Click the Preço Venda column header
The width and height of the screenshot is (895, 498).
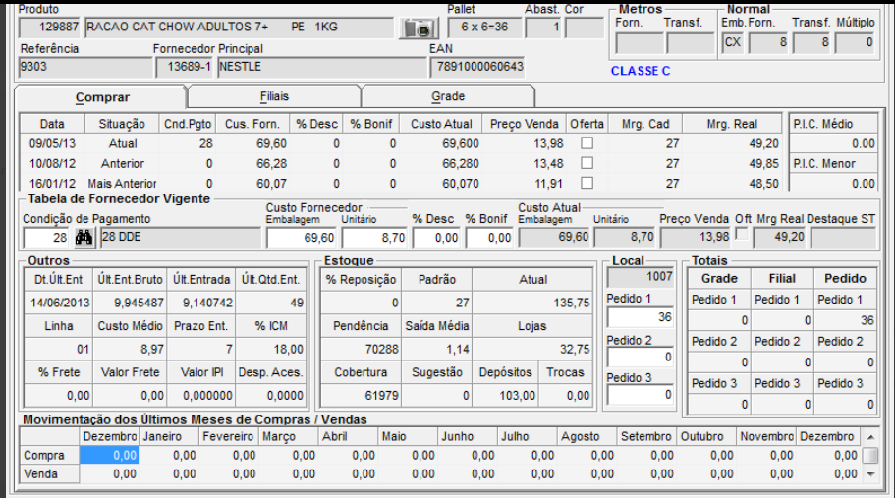[x=524, y=124]
